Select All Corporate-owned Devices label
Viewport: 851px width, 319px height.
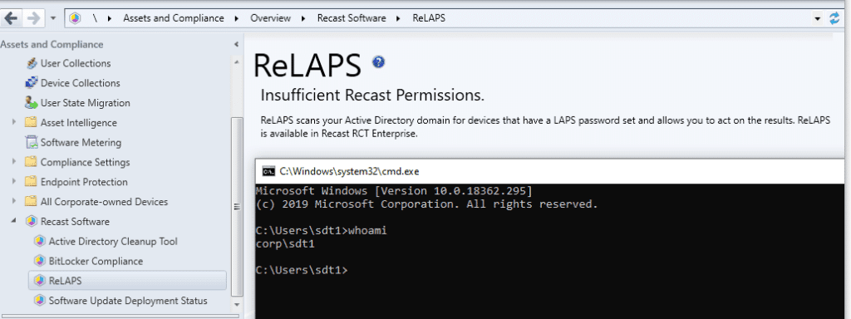pyautogui.click(x=104, y=202)
